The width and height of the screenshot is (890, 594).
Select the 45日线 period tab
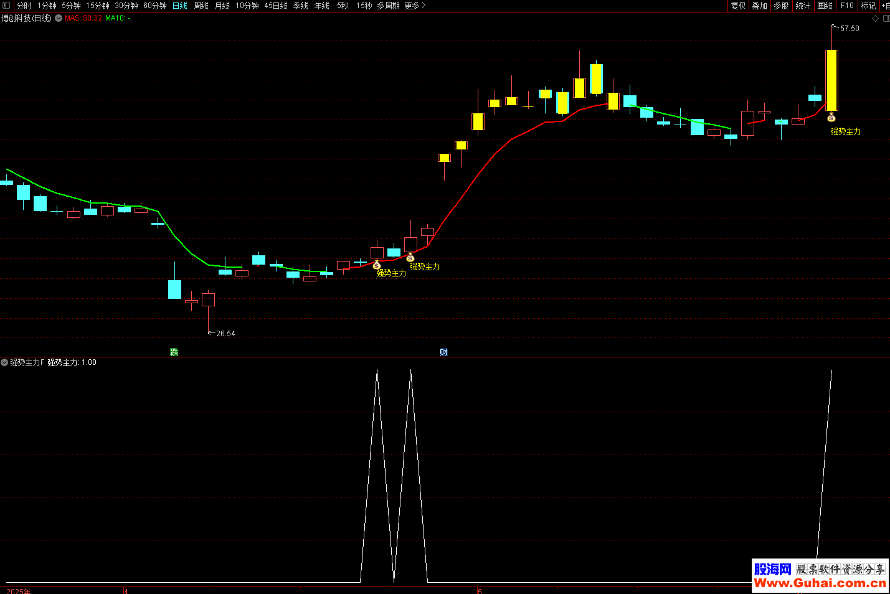pyautogui.click(x=276, y=6)
